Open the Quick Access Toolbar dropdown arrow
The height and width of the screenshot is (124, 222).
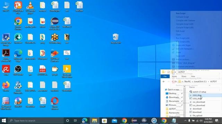tap(175, 72)
